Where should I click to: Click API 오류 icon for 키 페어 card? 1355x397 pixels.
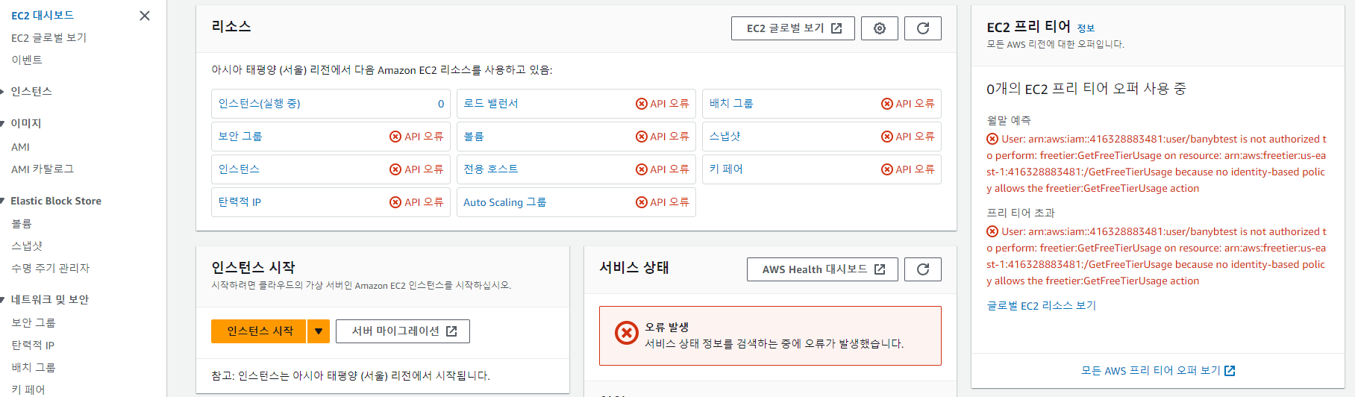[x=887, y=169]
